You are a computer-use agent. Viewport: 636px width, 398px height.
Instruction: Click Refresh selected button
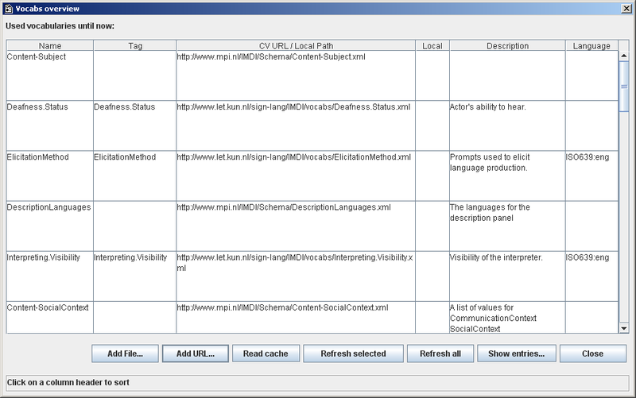click(353, 354)
